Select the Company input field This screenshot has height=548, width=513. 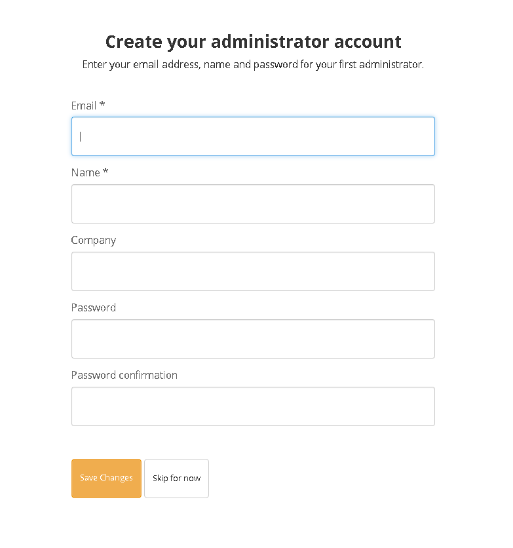[253, 271]
